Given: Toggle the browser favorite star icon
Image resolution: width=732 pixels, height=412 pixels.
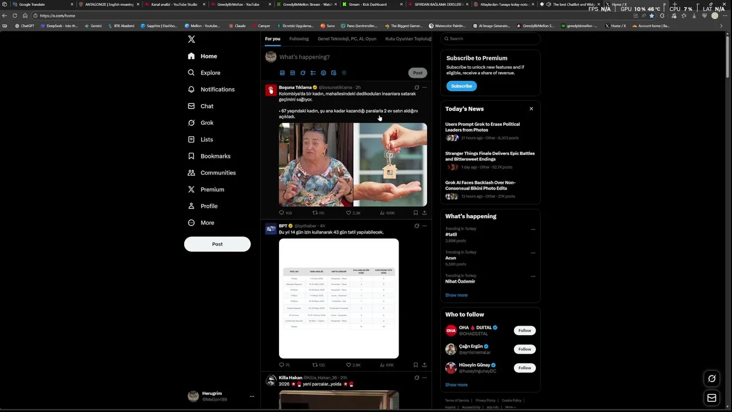Looking at the screenshot, I should tap(651, 15).
